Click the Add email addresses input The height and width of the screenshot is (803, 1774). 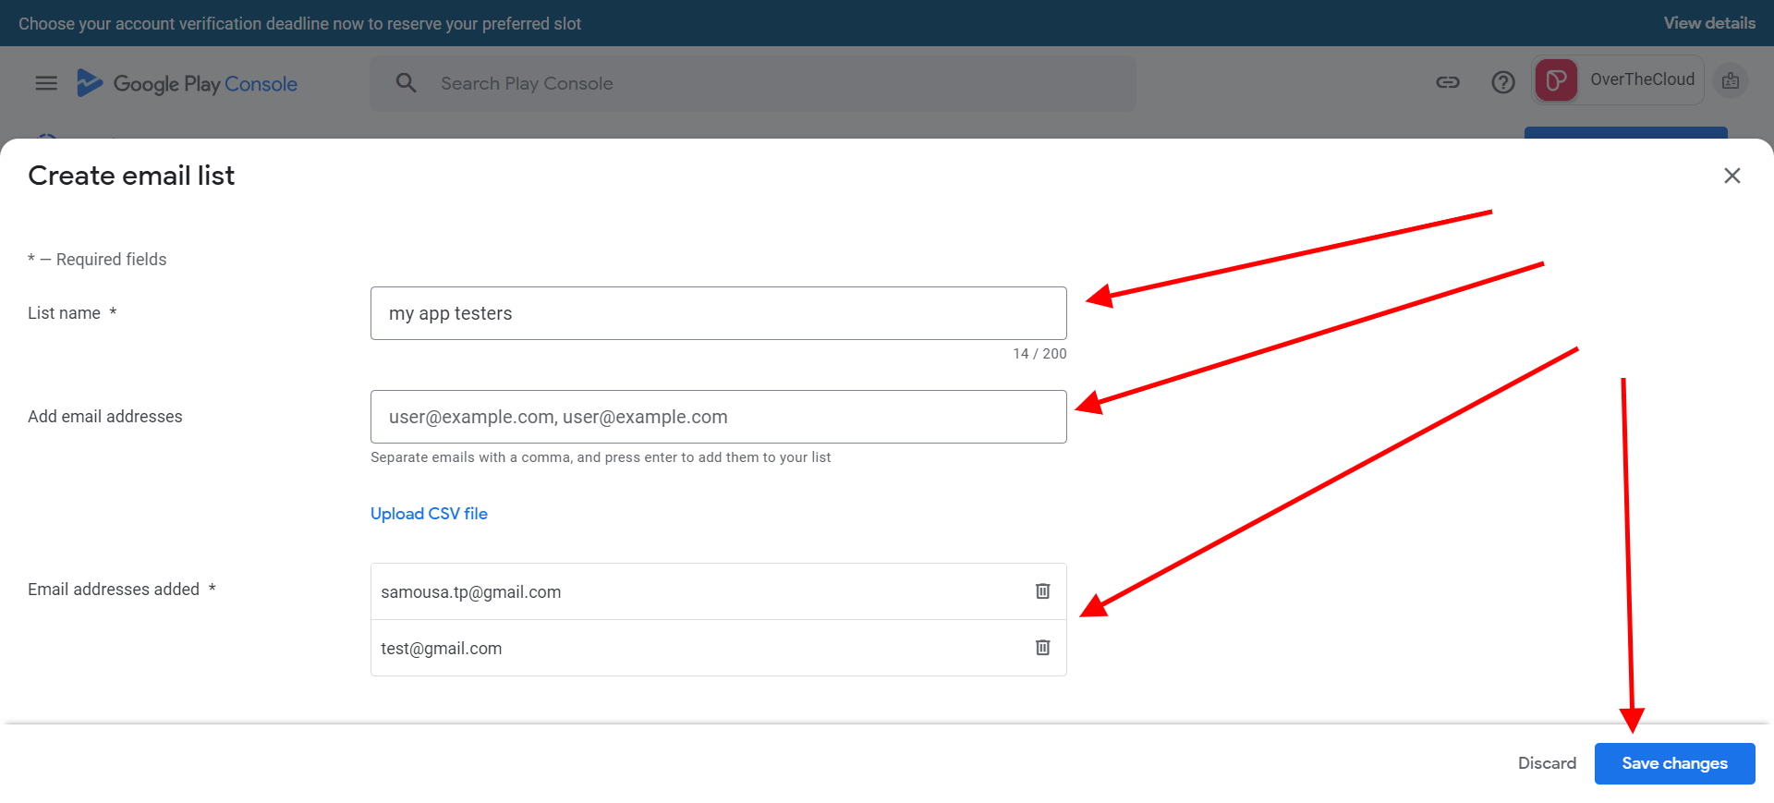(718, 417)
